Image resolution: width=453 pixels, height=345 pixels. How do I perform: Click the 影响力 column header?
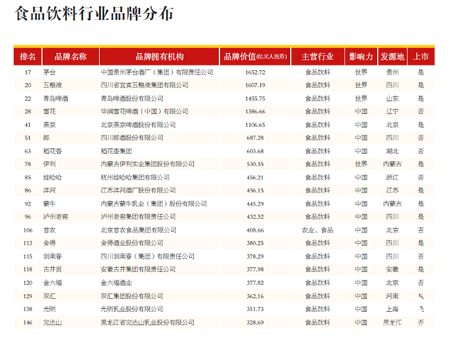tap(361, 56)
